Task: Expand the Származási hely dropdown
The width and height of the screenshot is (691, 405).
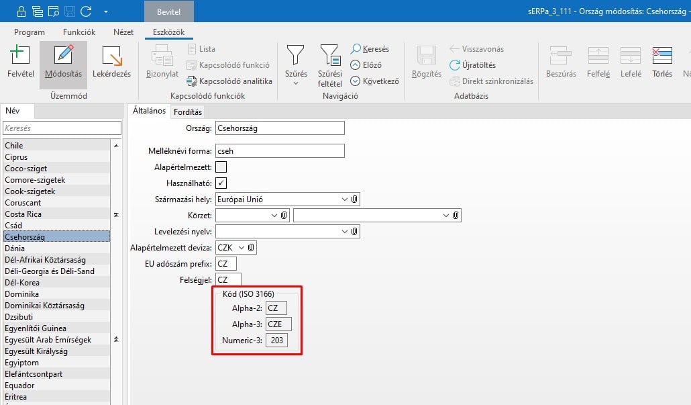Action: pyautogui.click(x=345, y=199)
